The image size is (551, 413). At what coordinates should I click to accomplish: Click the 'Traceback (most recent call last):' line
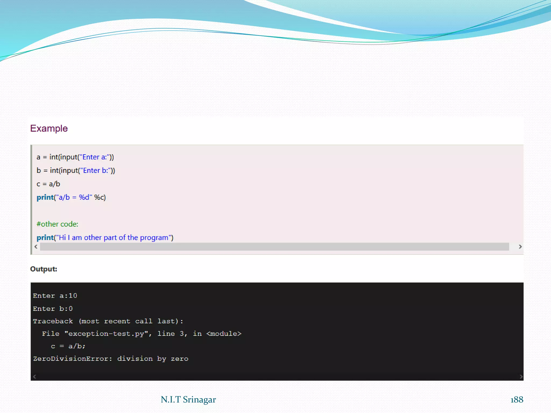[x=108, y=321]
